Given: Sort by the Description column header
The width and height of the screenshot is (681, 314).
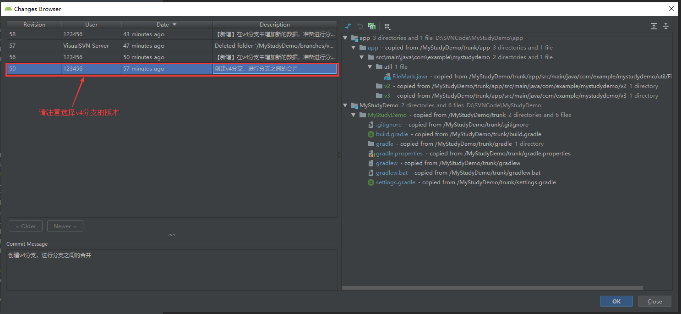Looking at the screenshot, I should [x=275, y=25].
